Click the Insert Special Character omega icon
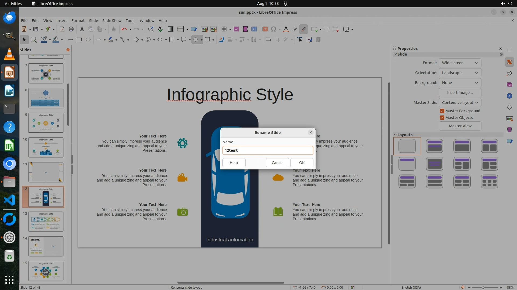This screenshot has height=290, width=517. pos(274,29)
